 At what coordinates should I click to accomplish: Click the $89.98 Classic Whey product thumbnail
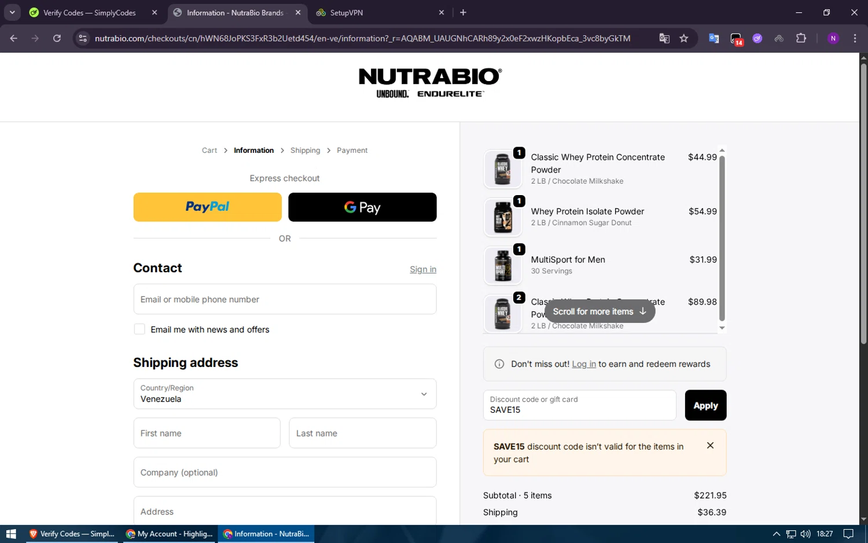503,314
